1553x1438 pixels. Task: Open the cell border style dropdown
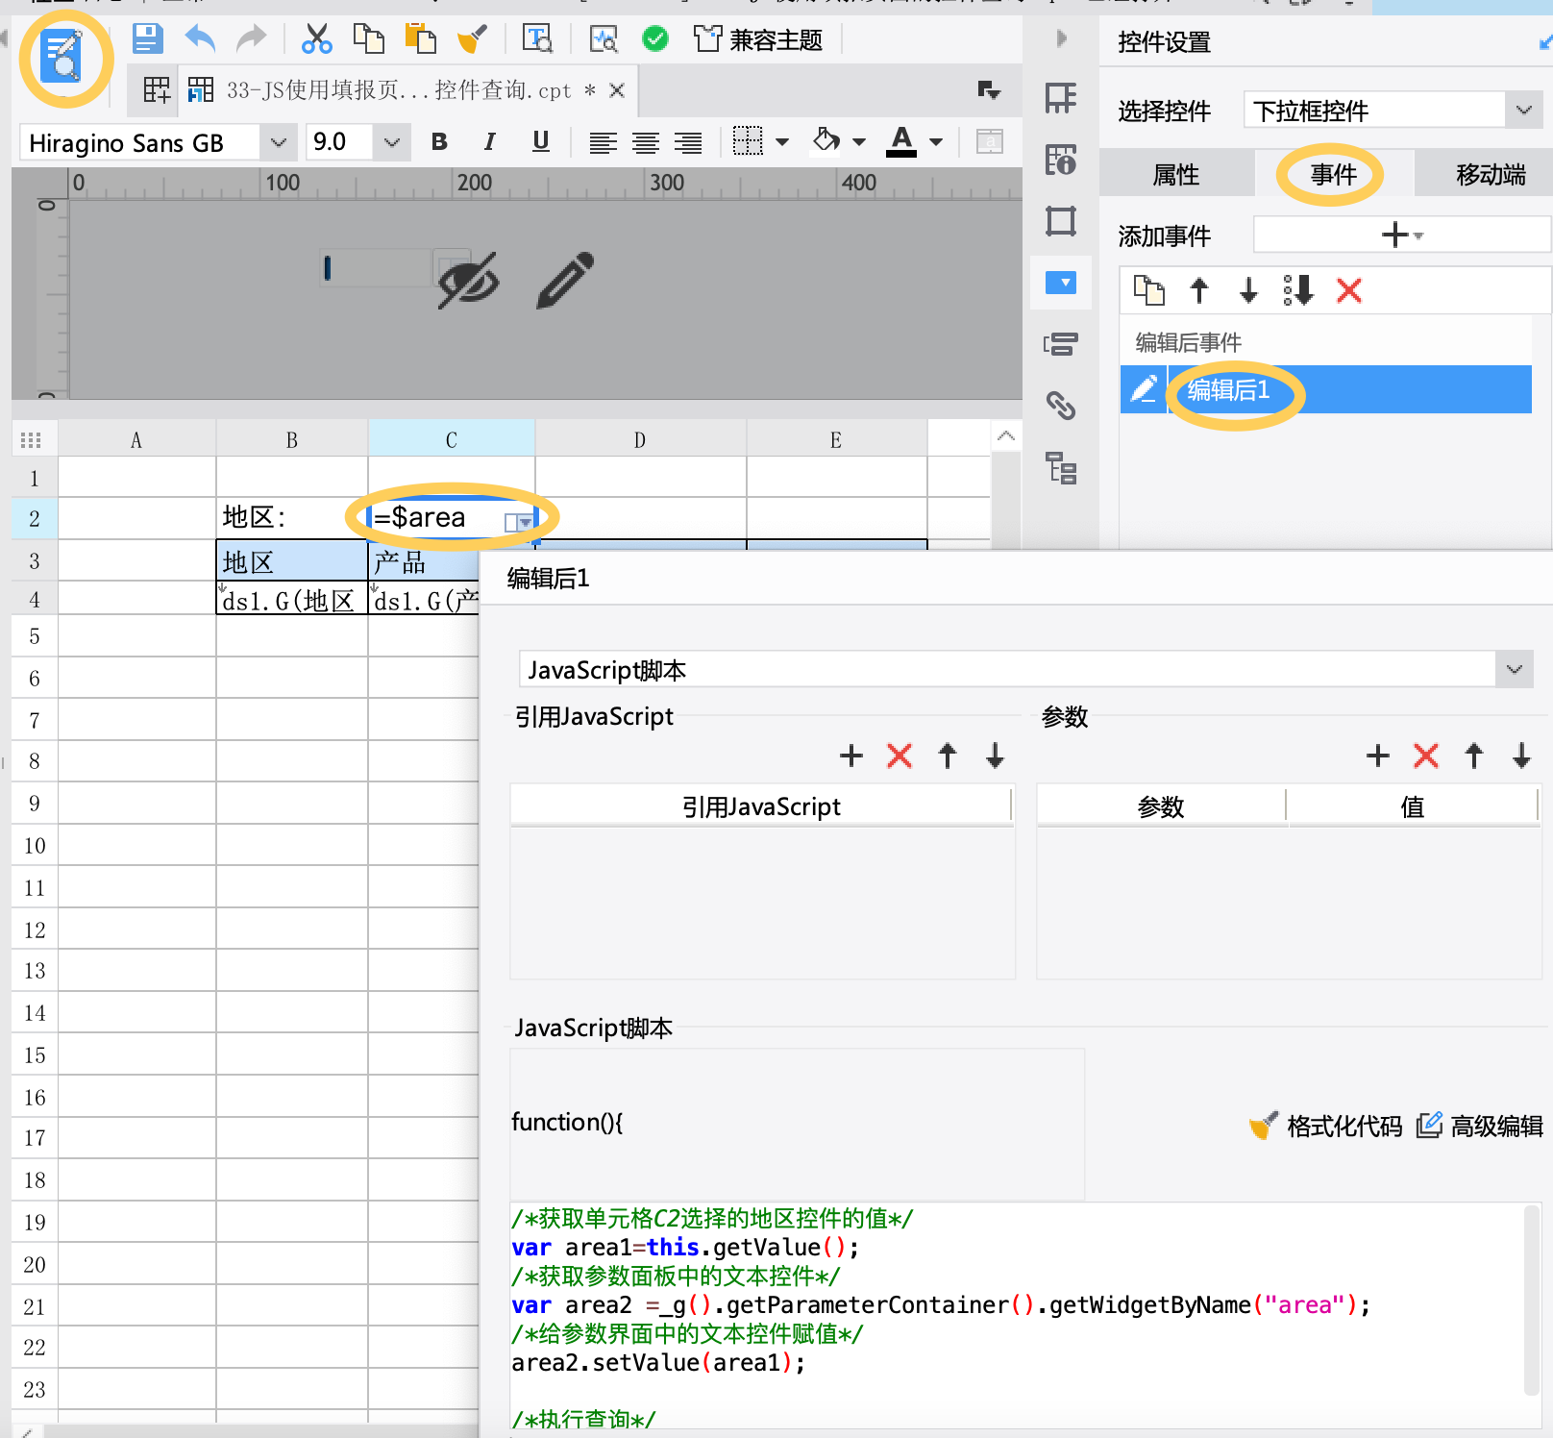point(782,142)
